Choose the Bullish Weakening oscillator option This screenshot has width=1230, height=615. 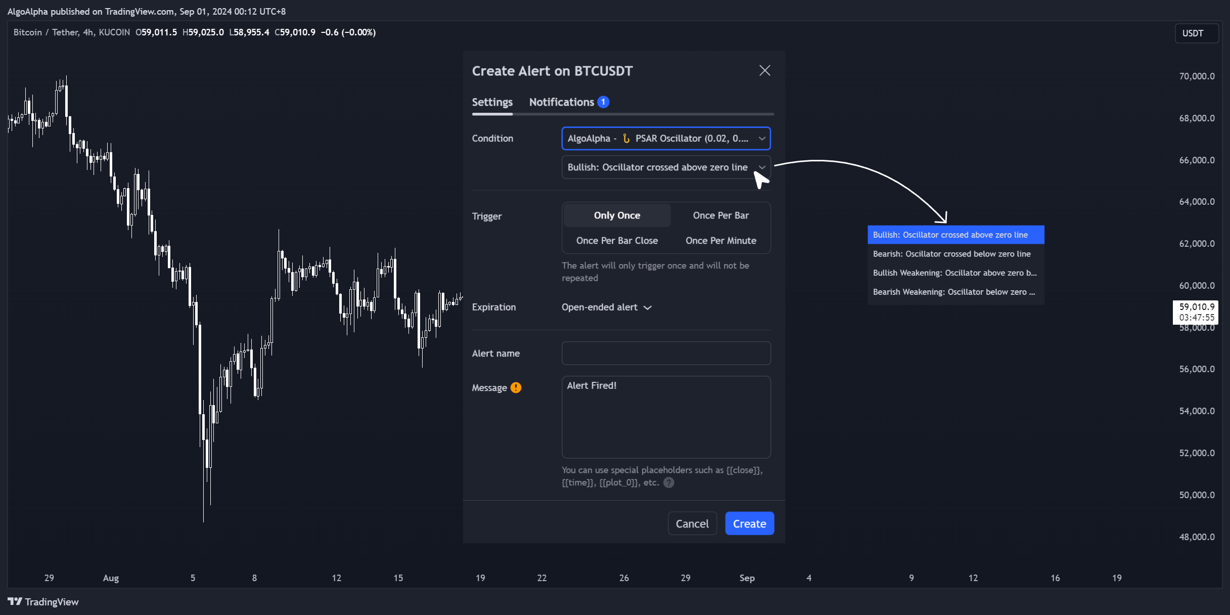pos(955,273)
